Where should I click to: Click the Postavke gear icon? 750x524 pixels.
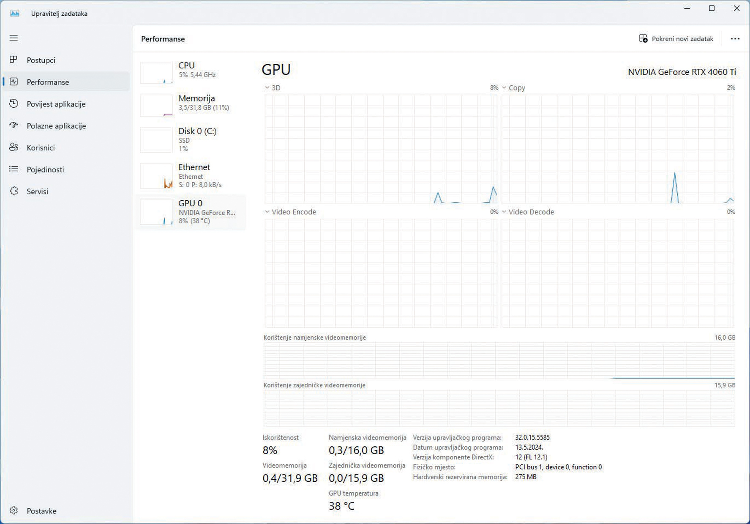(14, 510)
